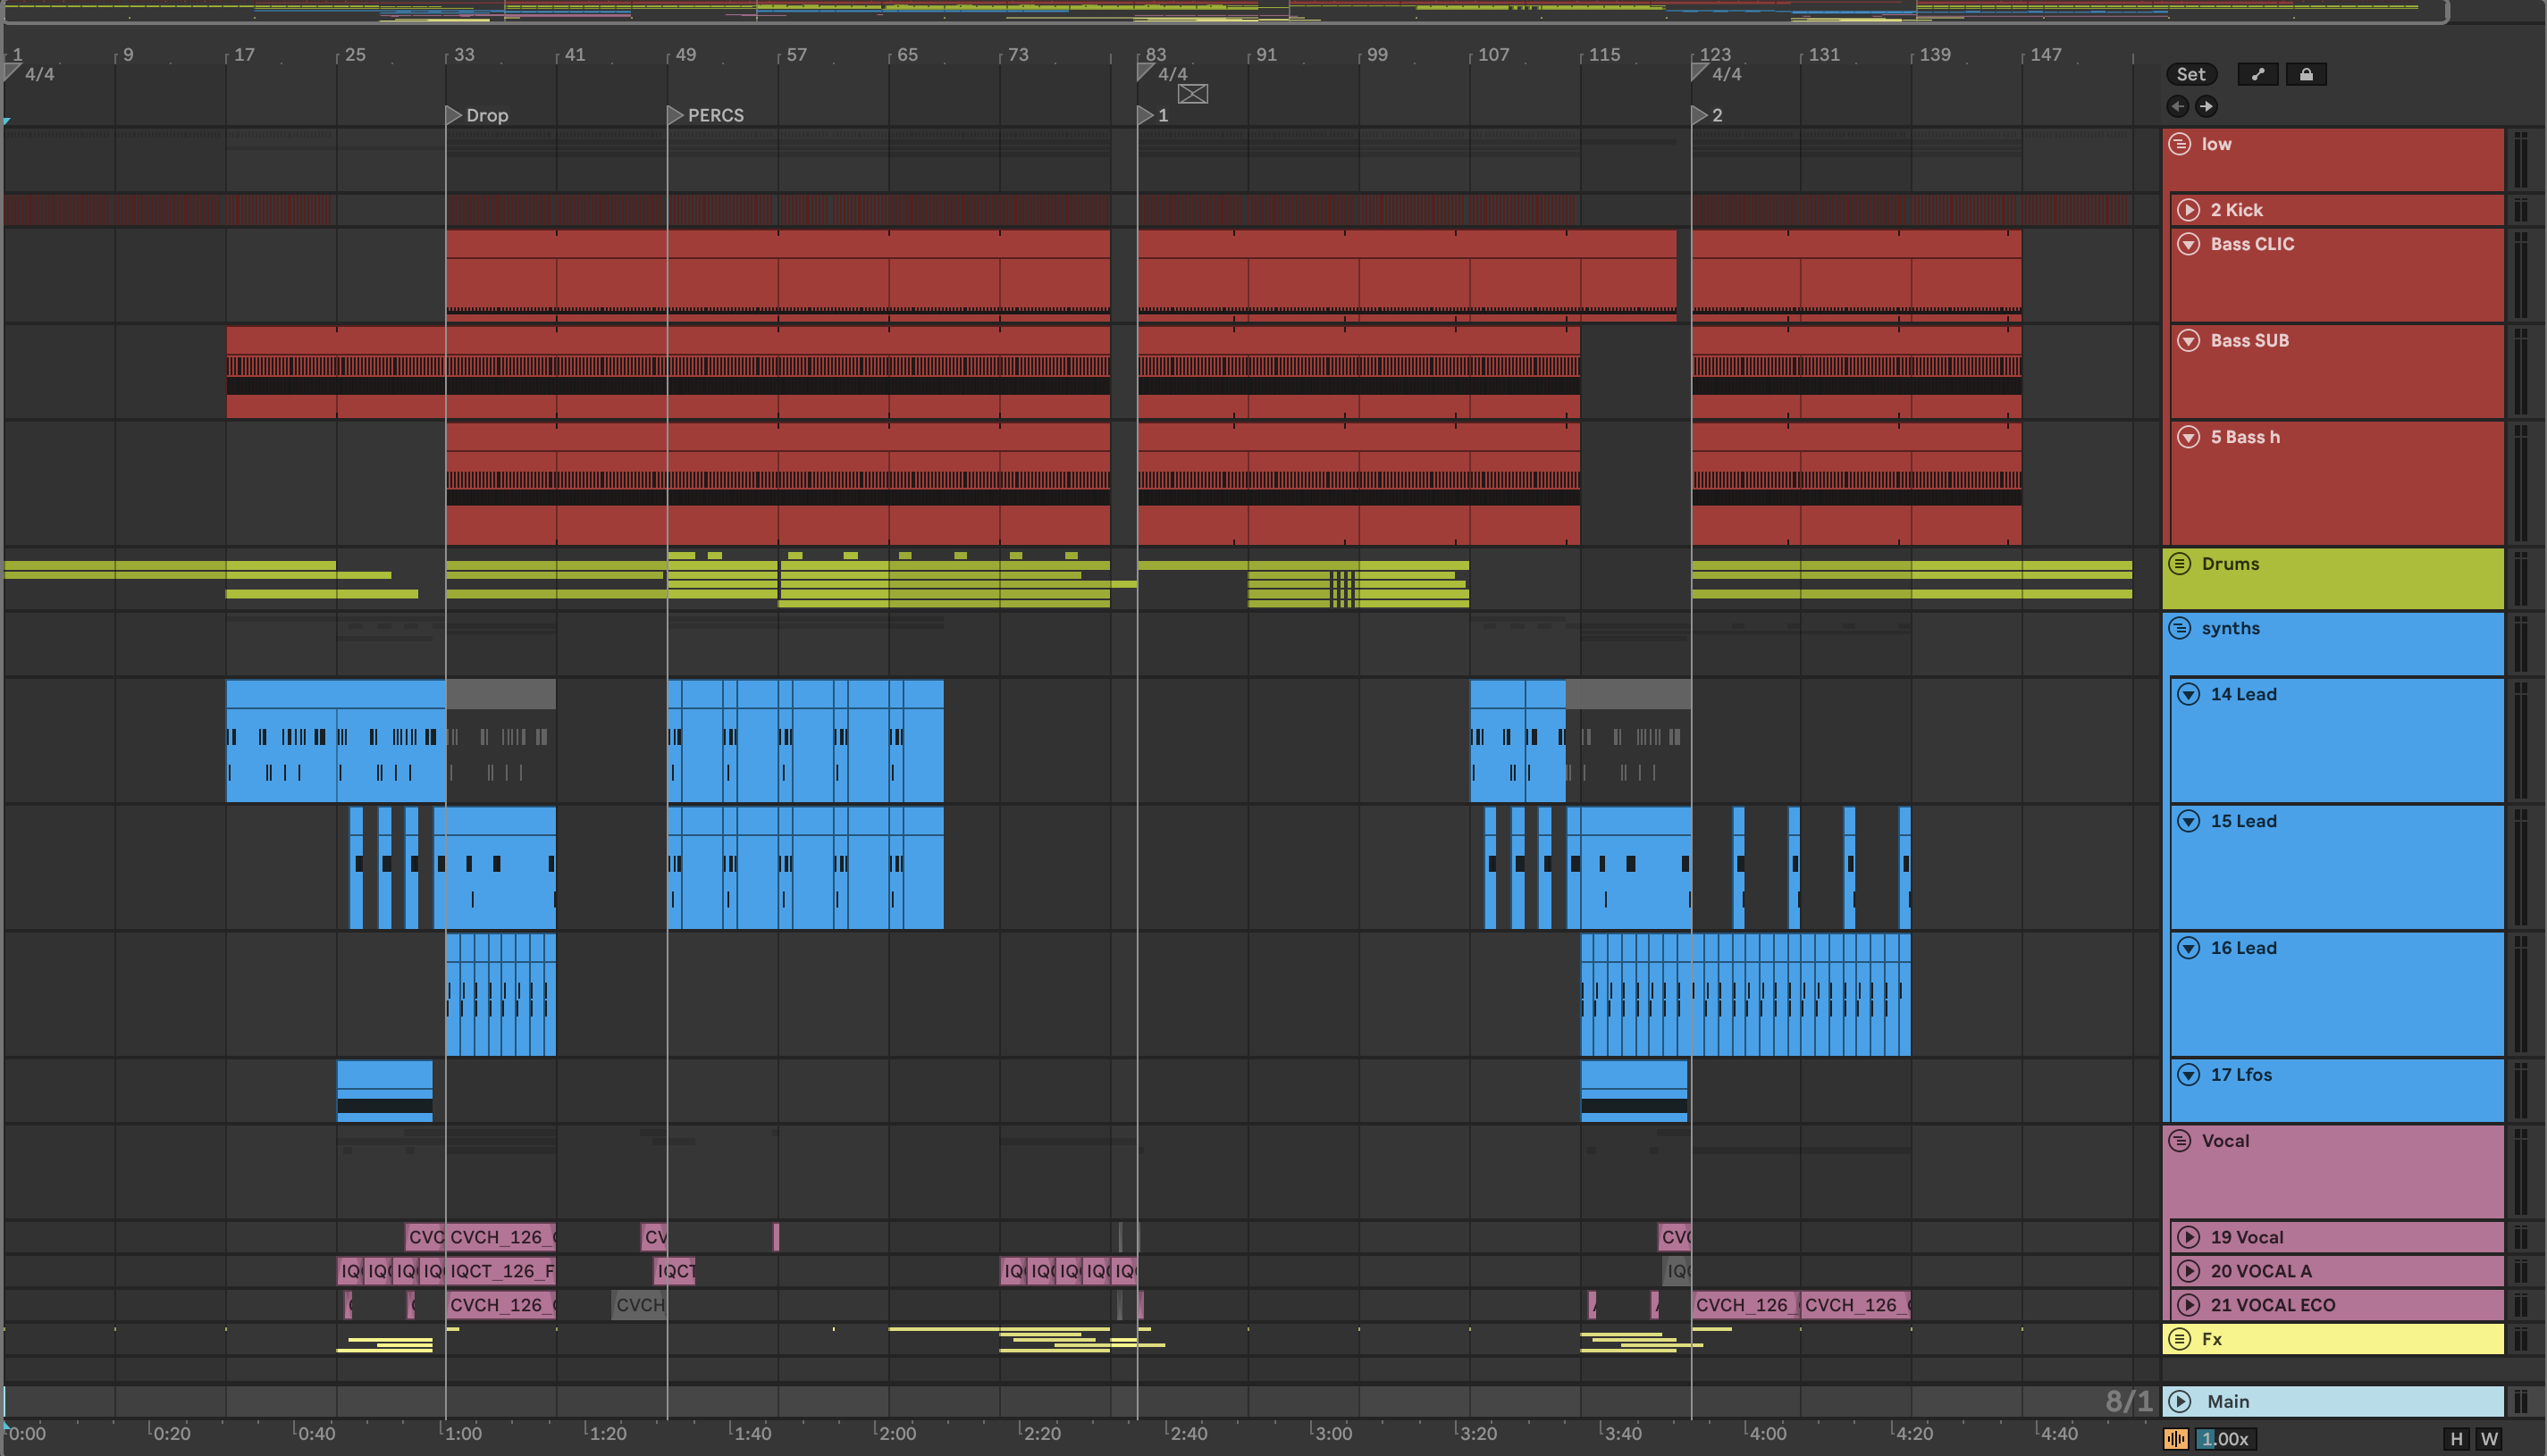Toggle the Lock Envelopes button
This screenshot has width=2547, height=1456.
pos(2306,74)
